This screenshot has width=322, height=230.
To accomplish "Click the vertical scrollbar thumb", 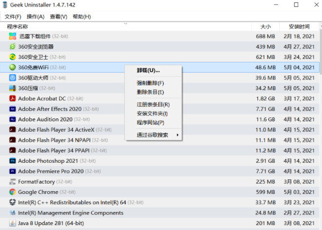I will coord(321,51).
